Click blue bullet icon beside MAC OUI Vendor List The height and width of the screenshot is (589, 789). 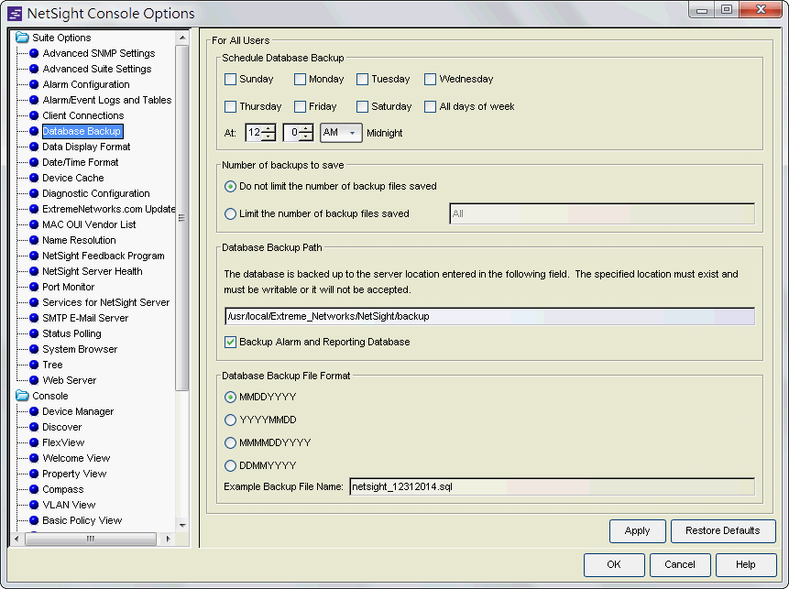(34, 224)
